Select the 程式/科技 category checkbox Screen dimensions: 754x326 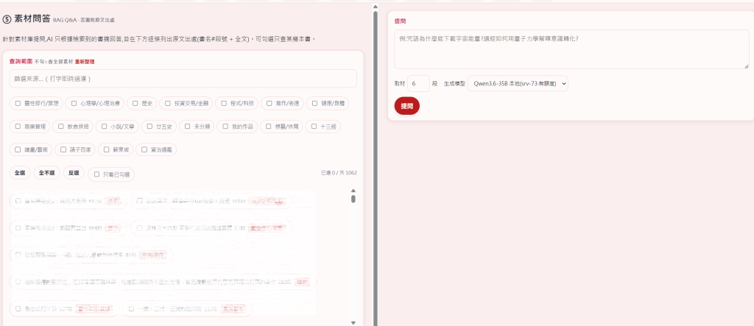coord(224,103)
